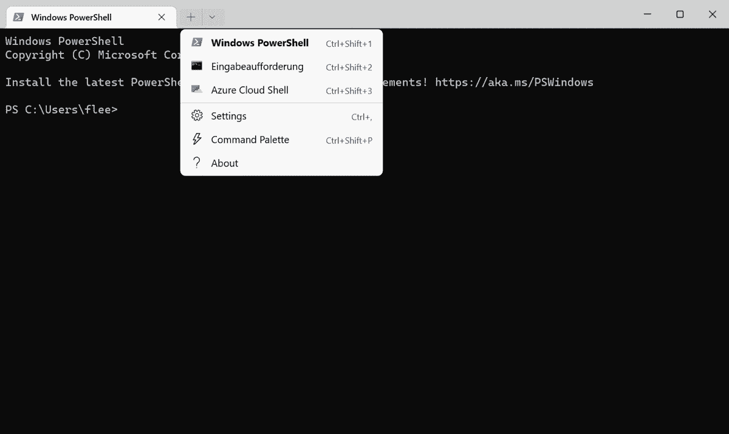729x434 pixels.
Task: Click at the PS C:\Users\flee prompt
Action: click(x=61, y=109)
